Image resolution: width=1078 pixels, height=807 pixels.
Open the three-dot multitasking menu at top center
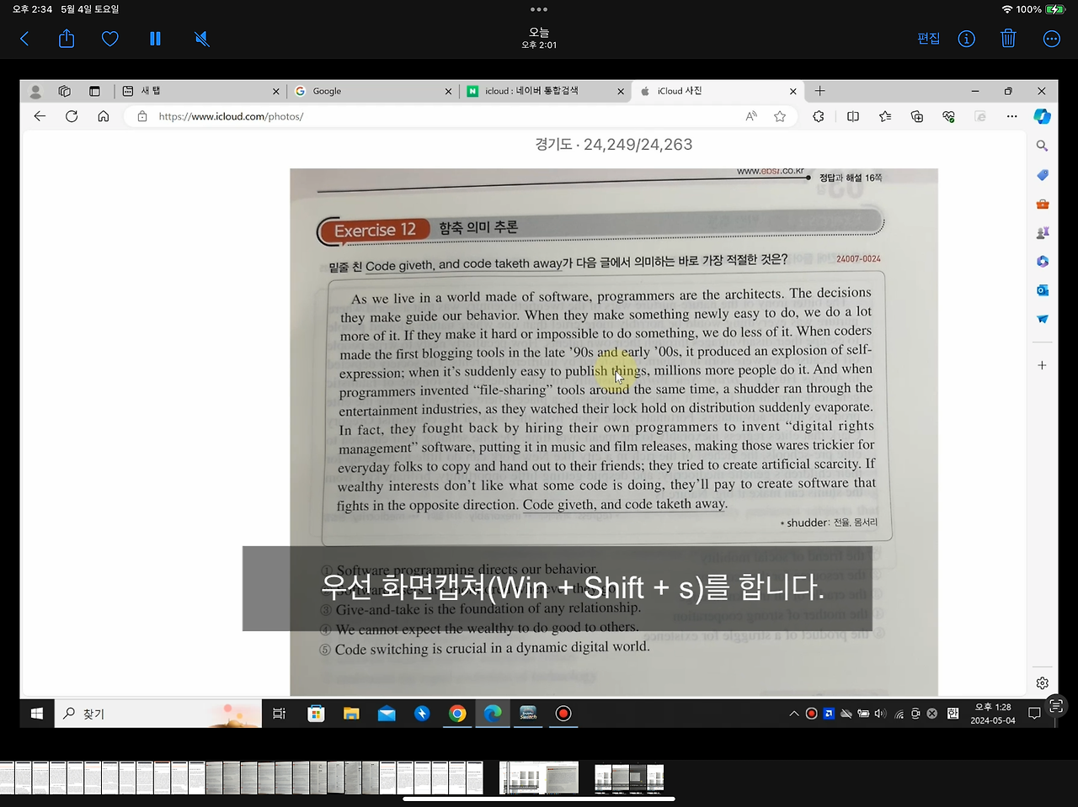click(539, 9)
